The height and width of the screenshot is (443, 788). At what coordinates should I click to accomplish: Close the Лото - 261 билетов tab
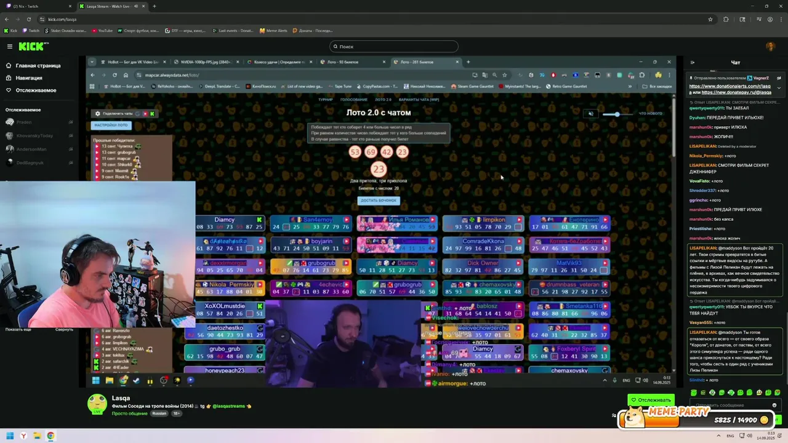click(457, 62)
